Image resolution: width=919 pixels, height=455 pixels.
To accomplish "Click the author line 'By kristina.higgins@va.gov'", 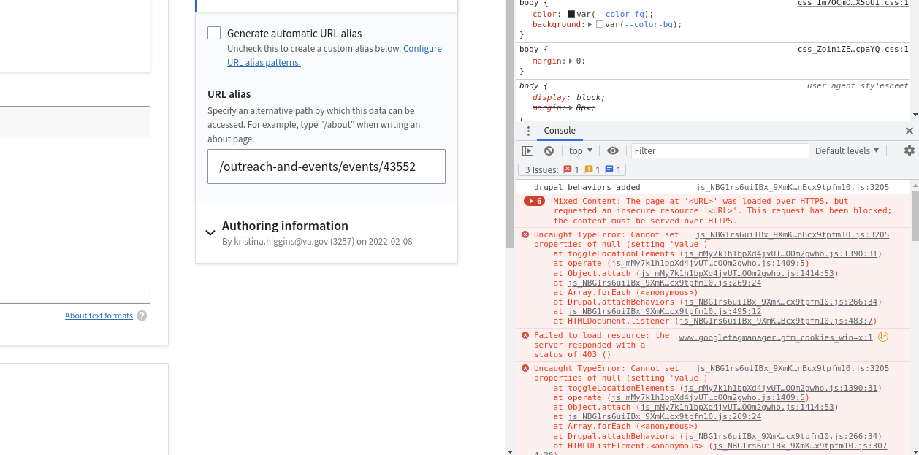I will pos(317,241).
